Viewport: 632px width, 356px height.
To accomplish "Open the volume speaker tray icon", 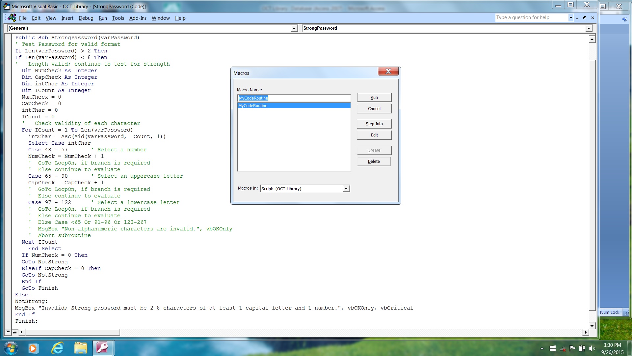I will point(592,348).
